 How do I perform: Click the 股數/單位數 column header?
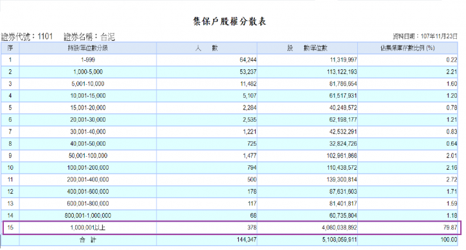pyautogui.click(x=307, y=48)
